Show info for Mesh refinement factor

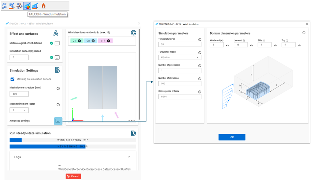point(58,105)
